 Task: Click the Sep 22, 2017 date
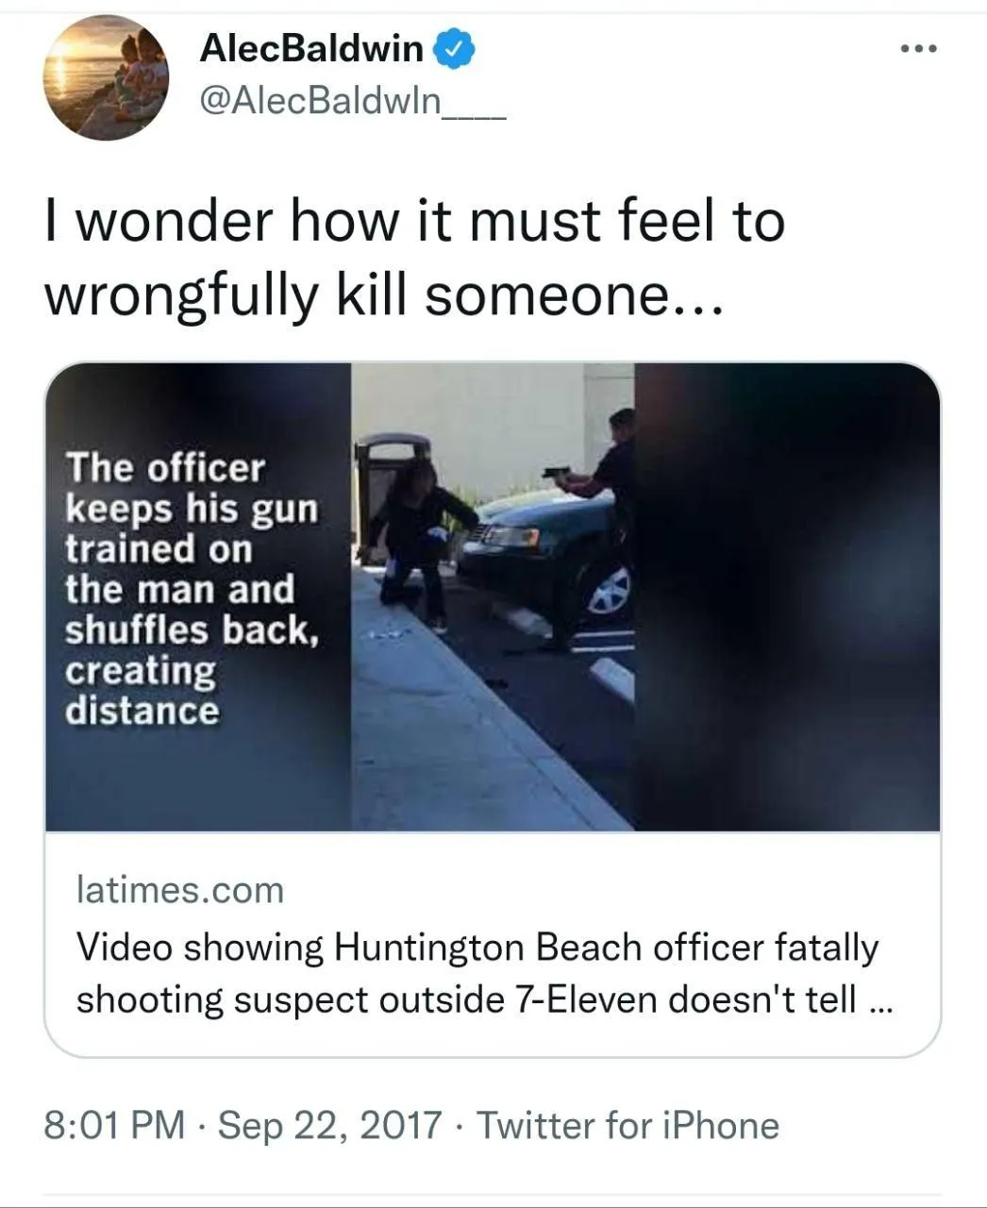pos(329,1125)
